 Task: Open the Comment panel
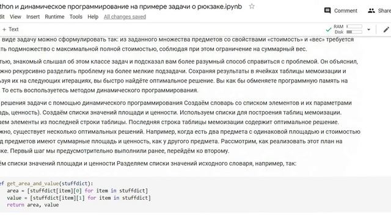[341, 11]
